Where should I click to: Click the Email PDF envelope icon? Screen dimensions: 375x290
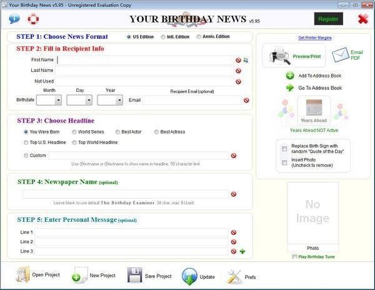coord(340,56)
